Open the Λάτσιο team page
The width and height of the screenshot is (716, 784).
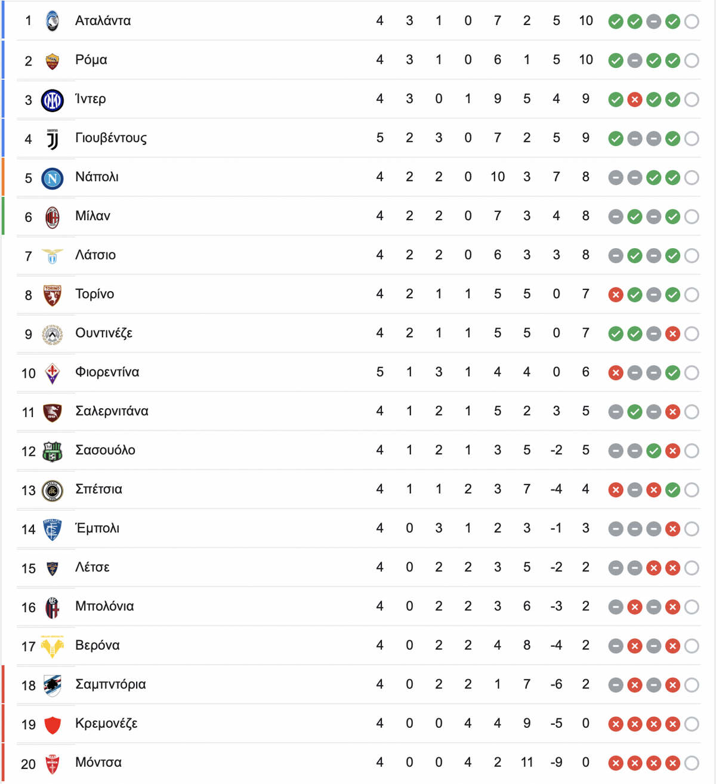coord(95,255)
